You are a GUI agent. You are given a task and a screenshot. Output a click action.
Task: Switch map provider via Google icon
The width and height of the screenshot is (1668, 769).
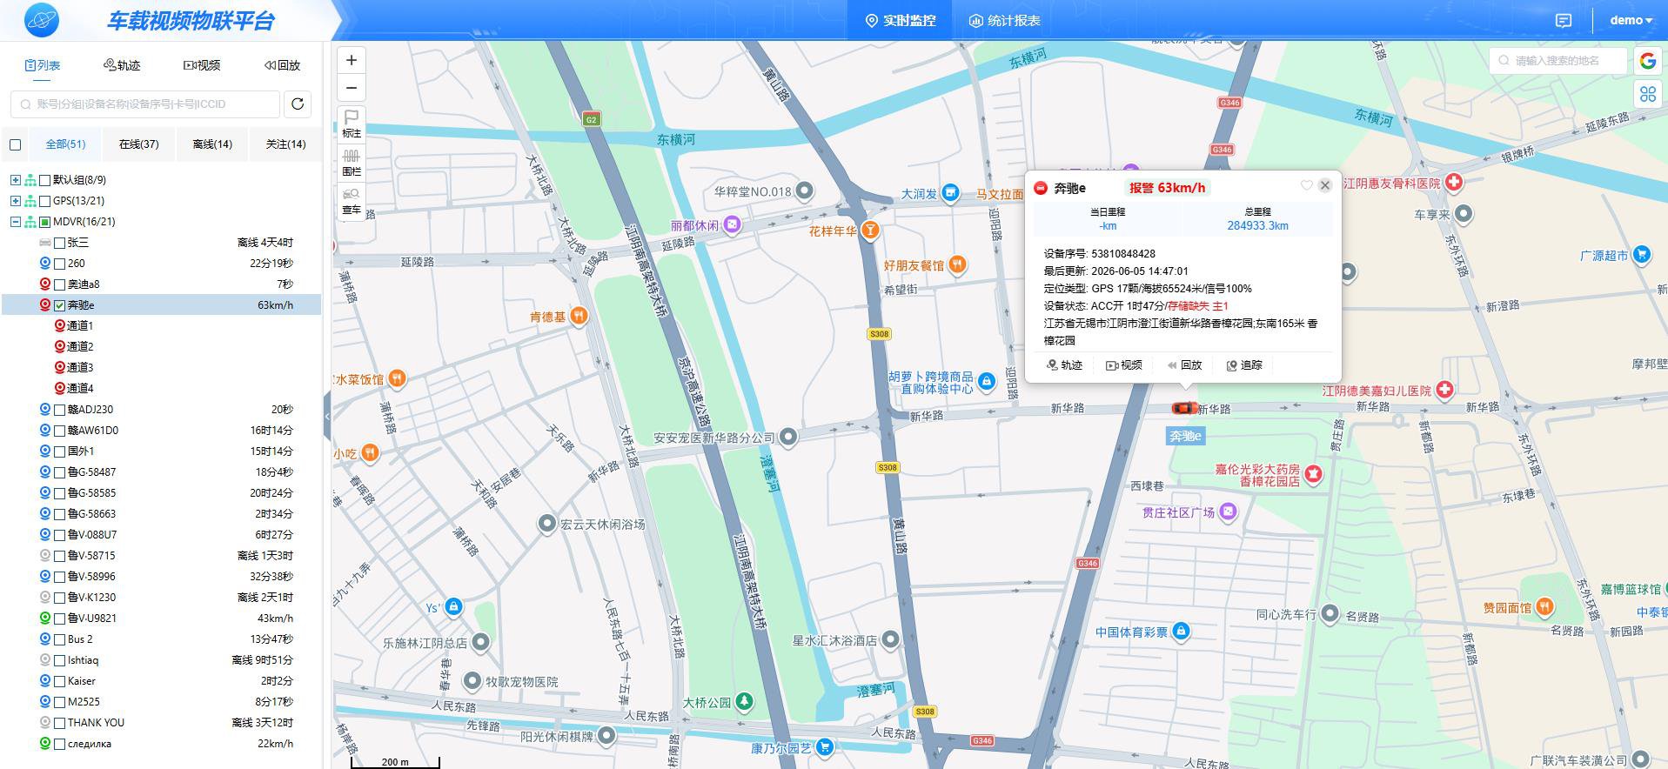coord(1647,61)
